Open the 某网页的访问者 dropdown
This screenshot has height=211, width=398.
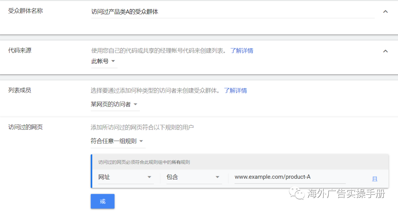point(115,104)
